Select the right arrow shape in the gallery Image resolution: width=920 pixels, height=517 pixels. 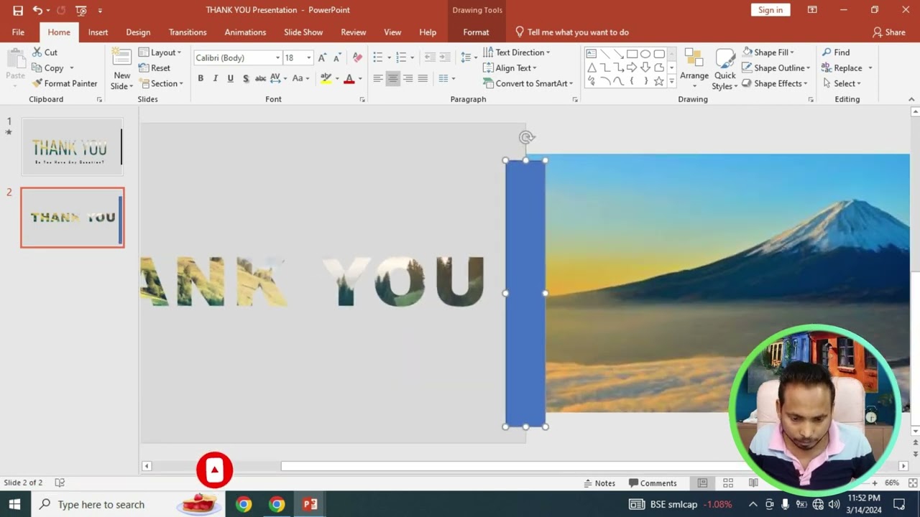[632, 67]
